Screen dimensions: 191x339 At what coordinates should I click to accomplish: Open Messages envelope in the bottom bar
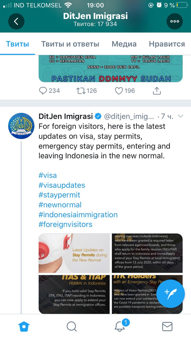click(167, 327)
